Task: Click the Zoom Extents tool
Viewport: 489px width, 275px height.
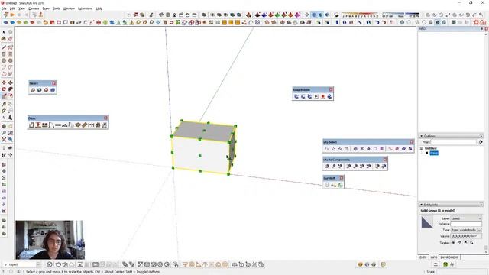Action: click(x=4, y=140)
